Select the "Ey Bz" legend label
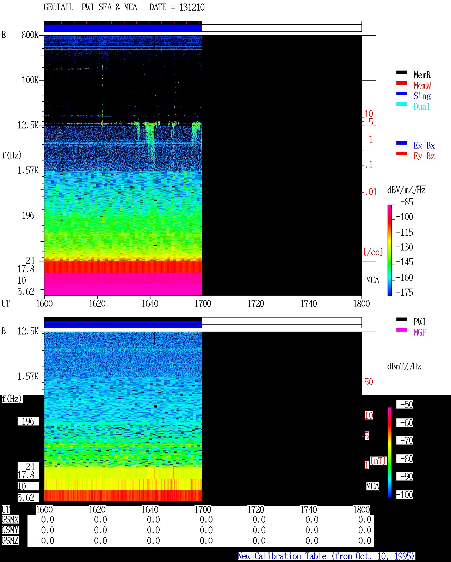This screenshot has height=562, width=451. pyautogui.click(x=424, y=156)
